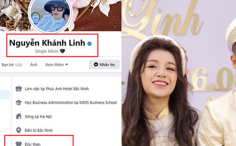Click the Nhắn tin button
The width and height of the screenshot is (236, 146).
pos(104,65)
